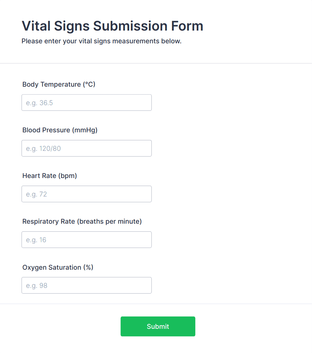Click the "e.g. 72" placeholder text

click(37, 194)
